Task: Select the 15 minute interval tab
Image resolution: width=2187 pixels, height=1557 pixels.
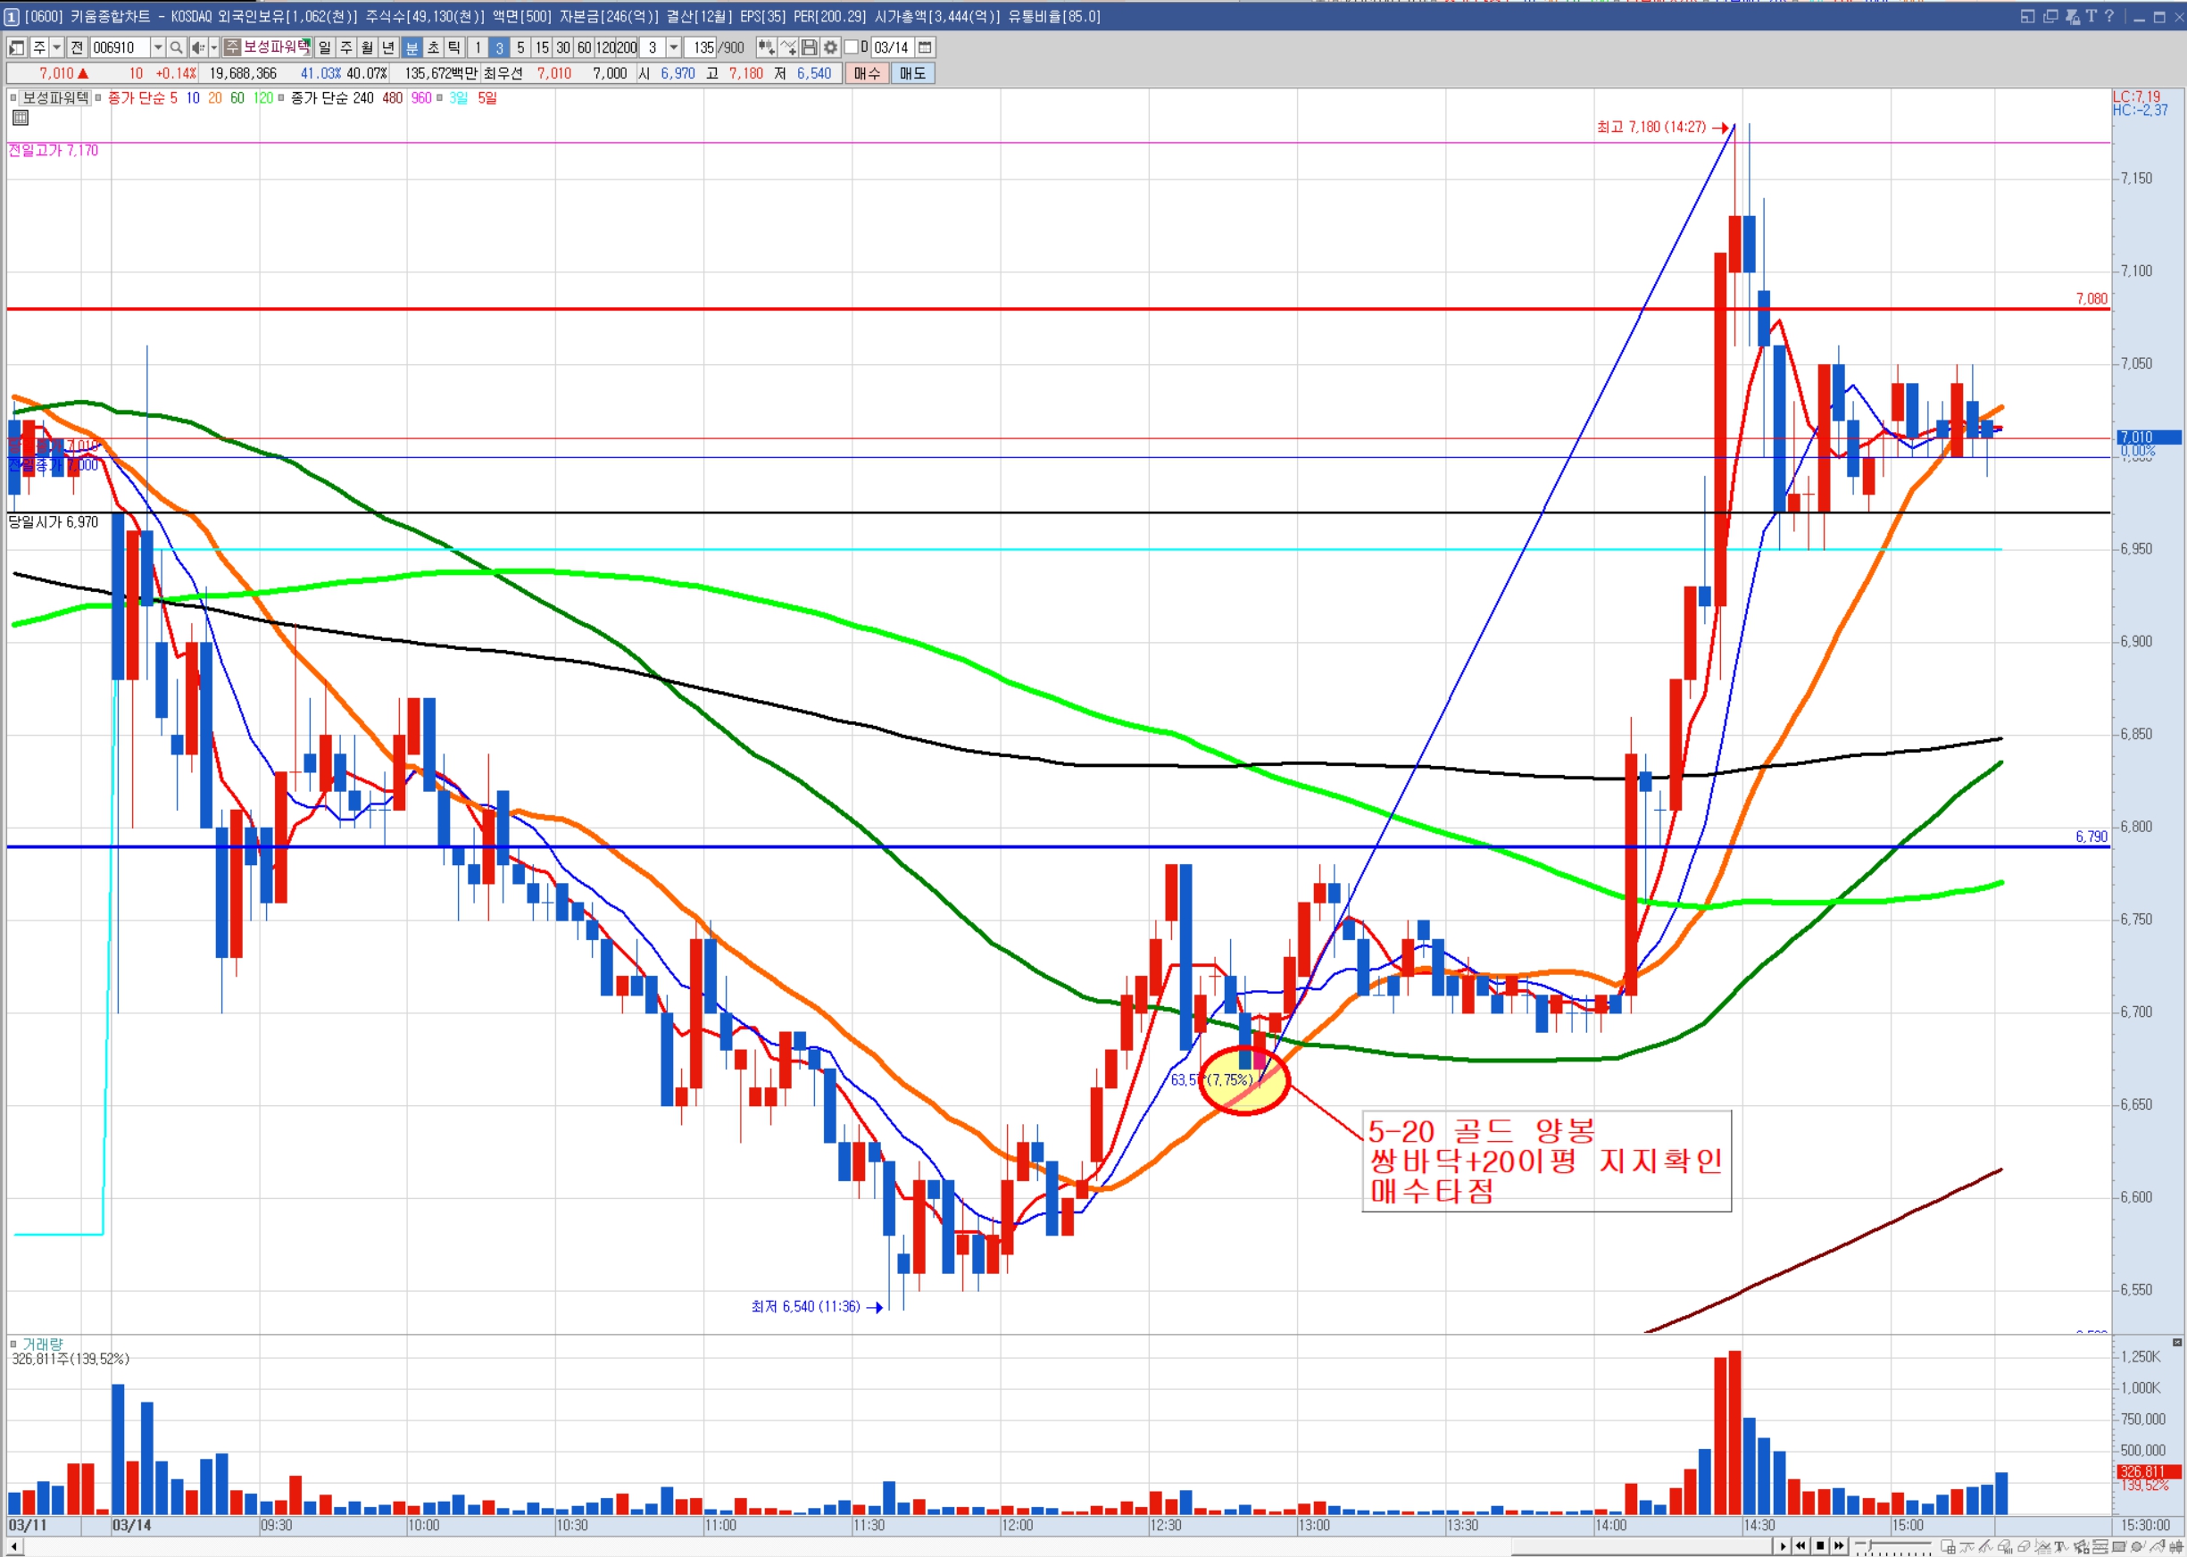Action: [x=542, y=47]
